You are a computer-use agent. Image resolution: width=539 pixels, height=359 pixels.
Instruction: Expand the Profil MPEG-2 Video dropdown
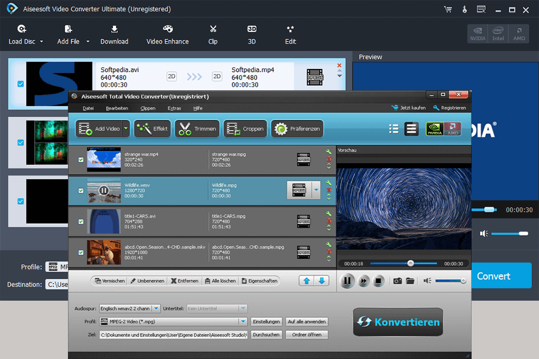coord(243,321)
